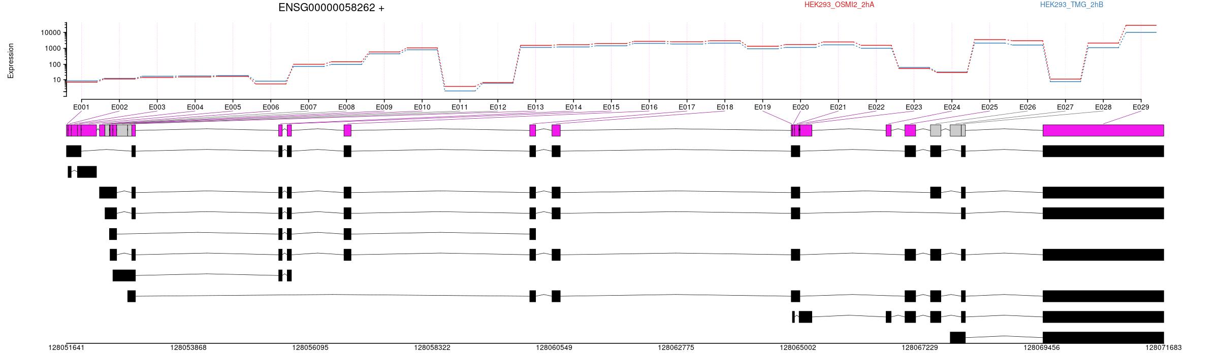
Task: Select the HEK293_OSMI2_2hA legend label
Action: 839,5
